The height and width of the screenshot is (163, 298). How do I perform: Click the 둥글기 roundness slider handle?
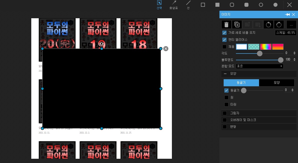(244, 90)
